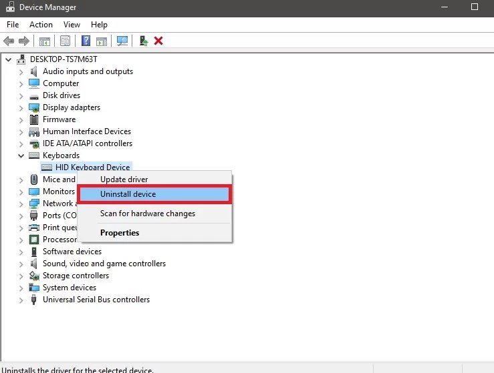
Task: Choose Scan for hardware changes menu entry
Action: point(154,214)
